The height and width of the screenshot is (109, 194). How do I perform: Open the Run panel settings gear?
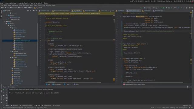pyautogui.click(x=188, y=87)
